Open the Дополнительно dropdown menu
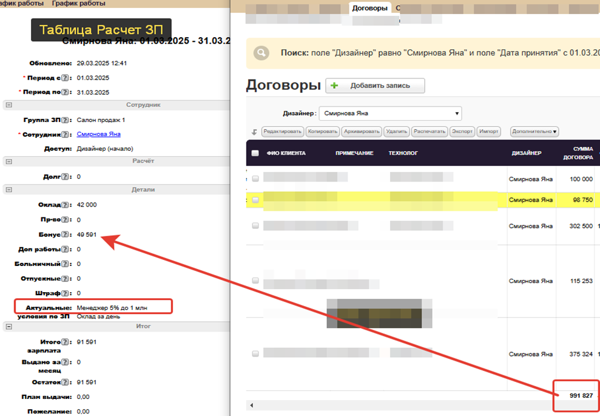Image resolution: width=600 pixels, height=416 pixels. [x=534, y=131]
